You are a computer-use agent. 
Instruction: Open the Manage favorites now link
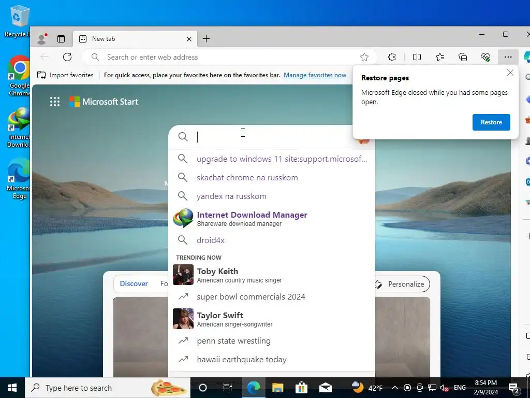315,75
